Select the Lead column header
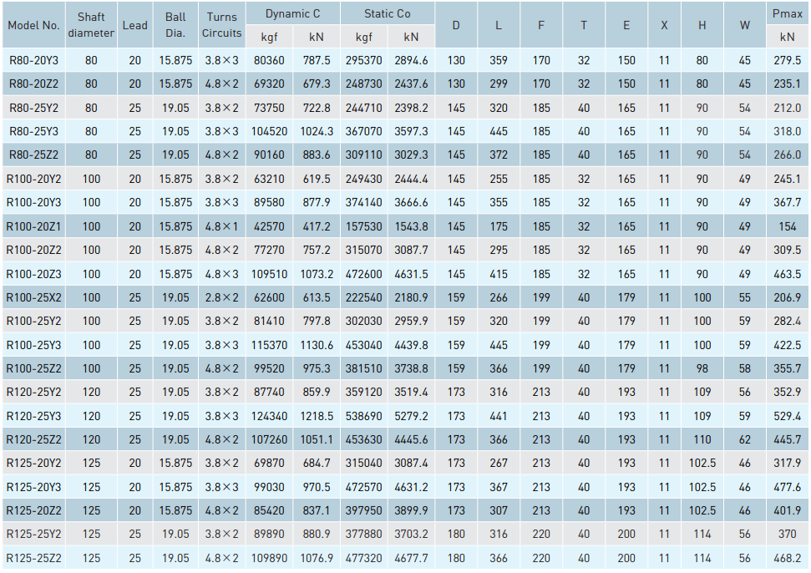 (134, 25)
